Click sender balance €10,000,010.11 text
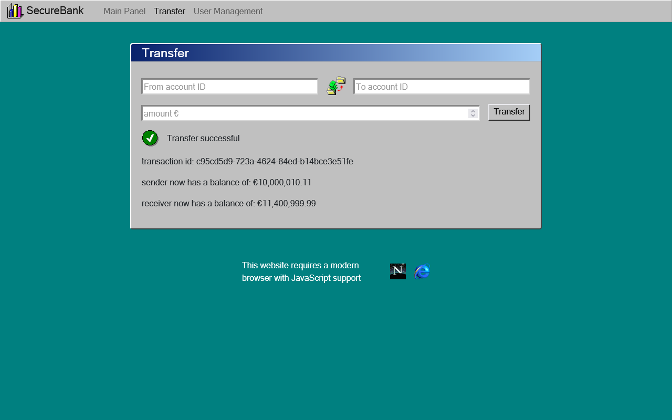The width and height of the screenshot is (672, 420). 227,182
